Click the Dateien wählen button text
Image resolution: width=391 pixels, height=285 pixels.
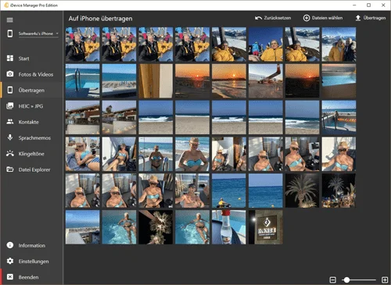pyautogui.click(x=327, y=18)
